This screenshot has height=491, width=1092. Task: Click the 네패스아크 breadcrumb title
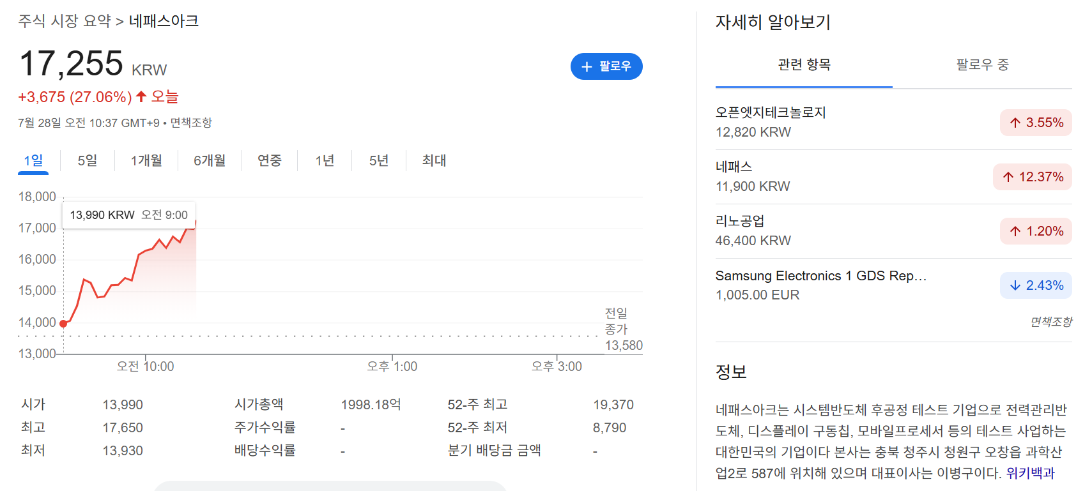point(164,21)
